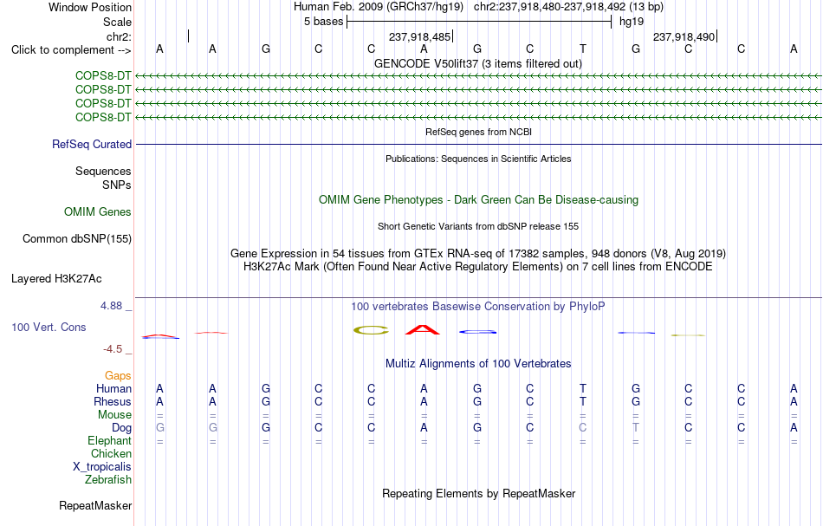Screen dimensions: 823x526
Task: Open '100 vertebrates Basewise Conservation by PhyloP' title
Action: click(x=478, y=306)
